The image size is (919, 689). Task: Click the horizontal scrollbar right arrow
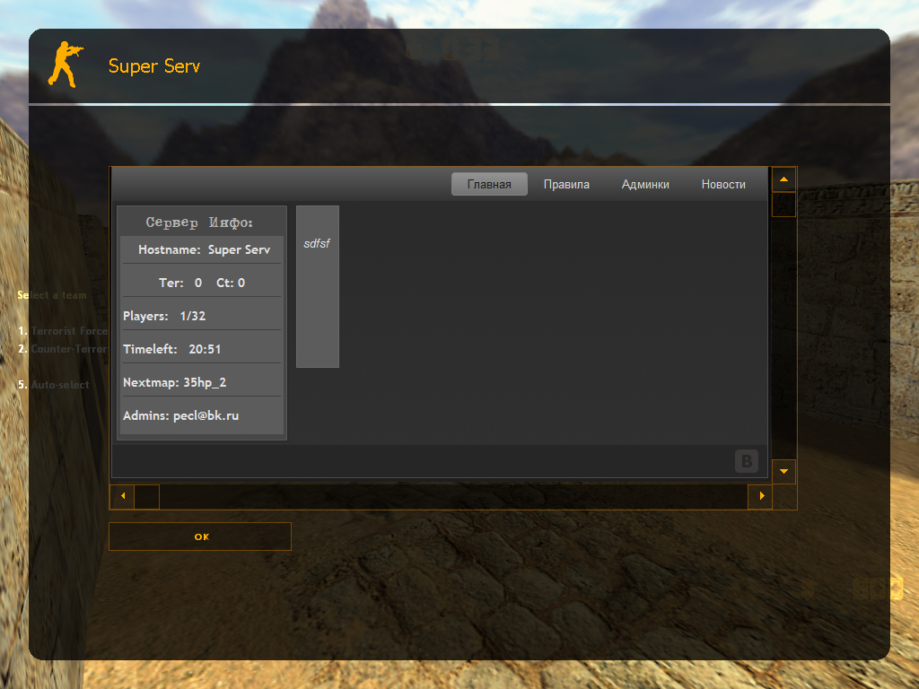(x=760, y=496)
